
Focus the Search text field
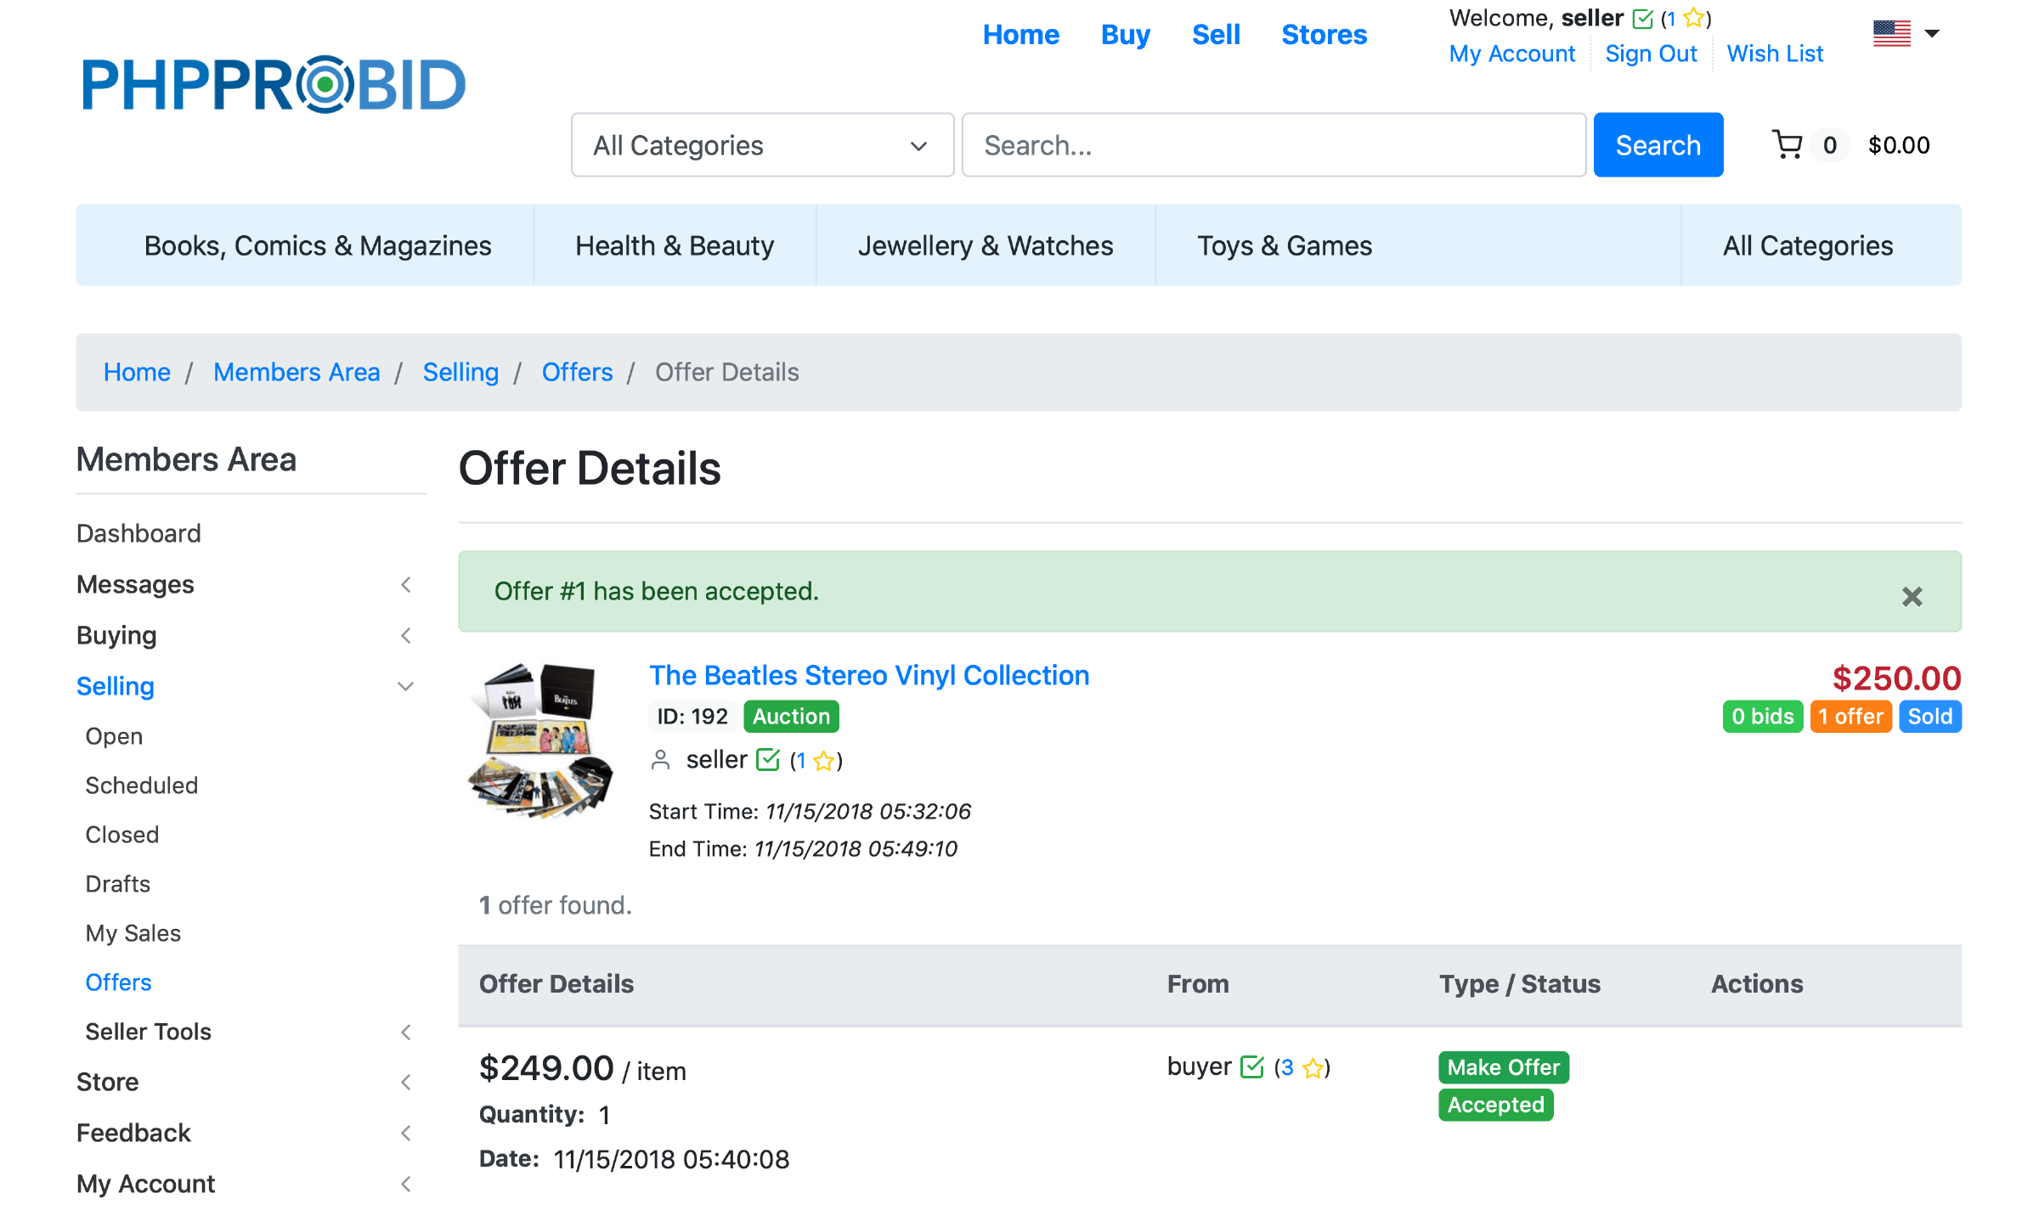1273,145
